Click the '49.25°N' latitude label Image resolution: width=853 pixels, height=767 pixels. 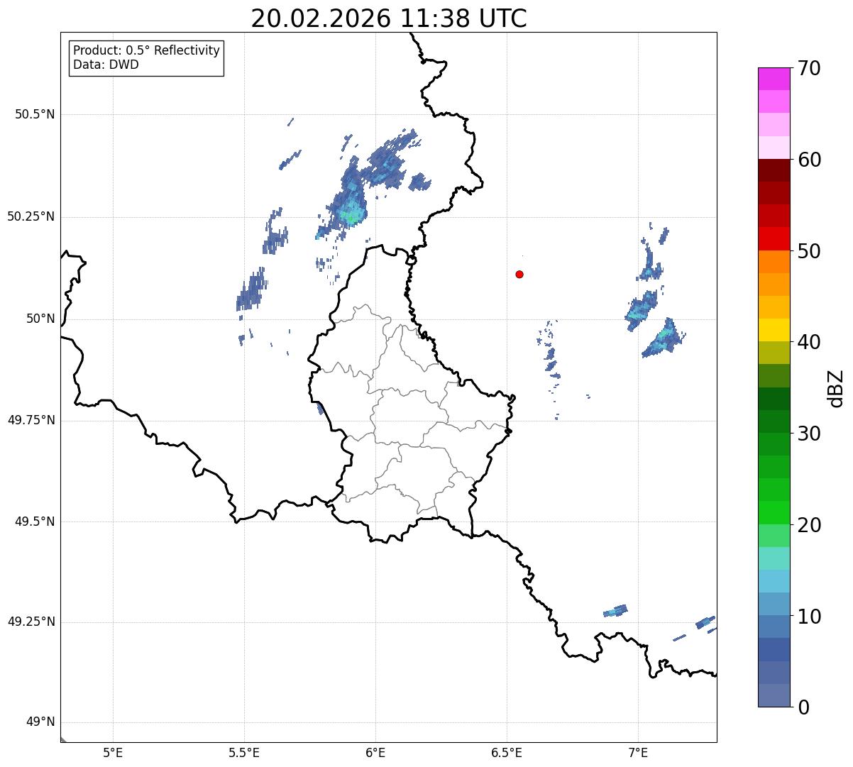(31, 622)
